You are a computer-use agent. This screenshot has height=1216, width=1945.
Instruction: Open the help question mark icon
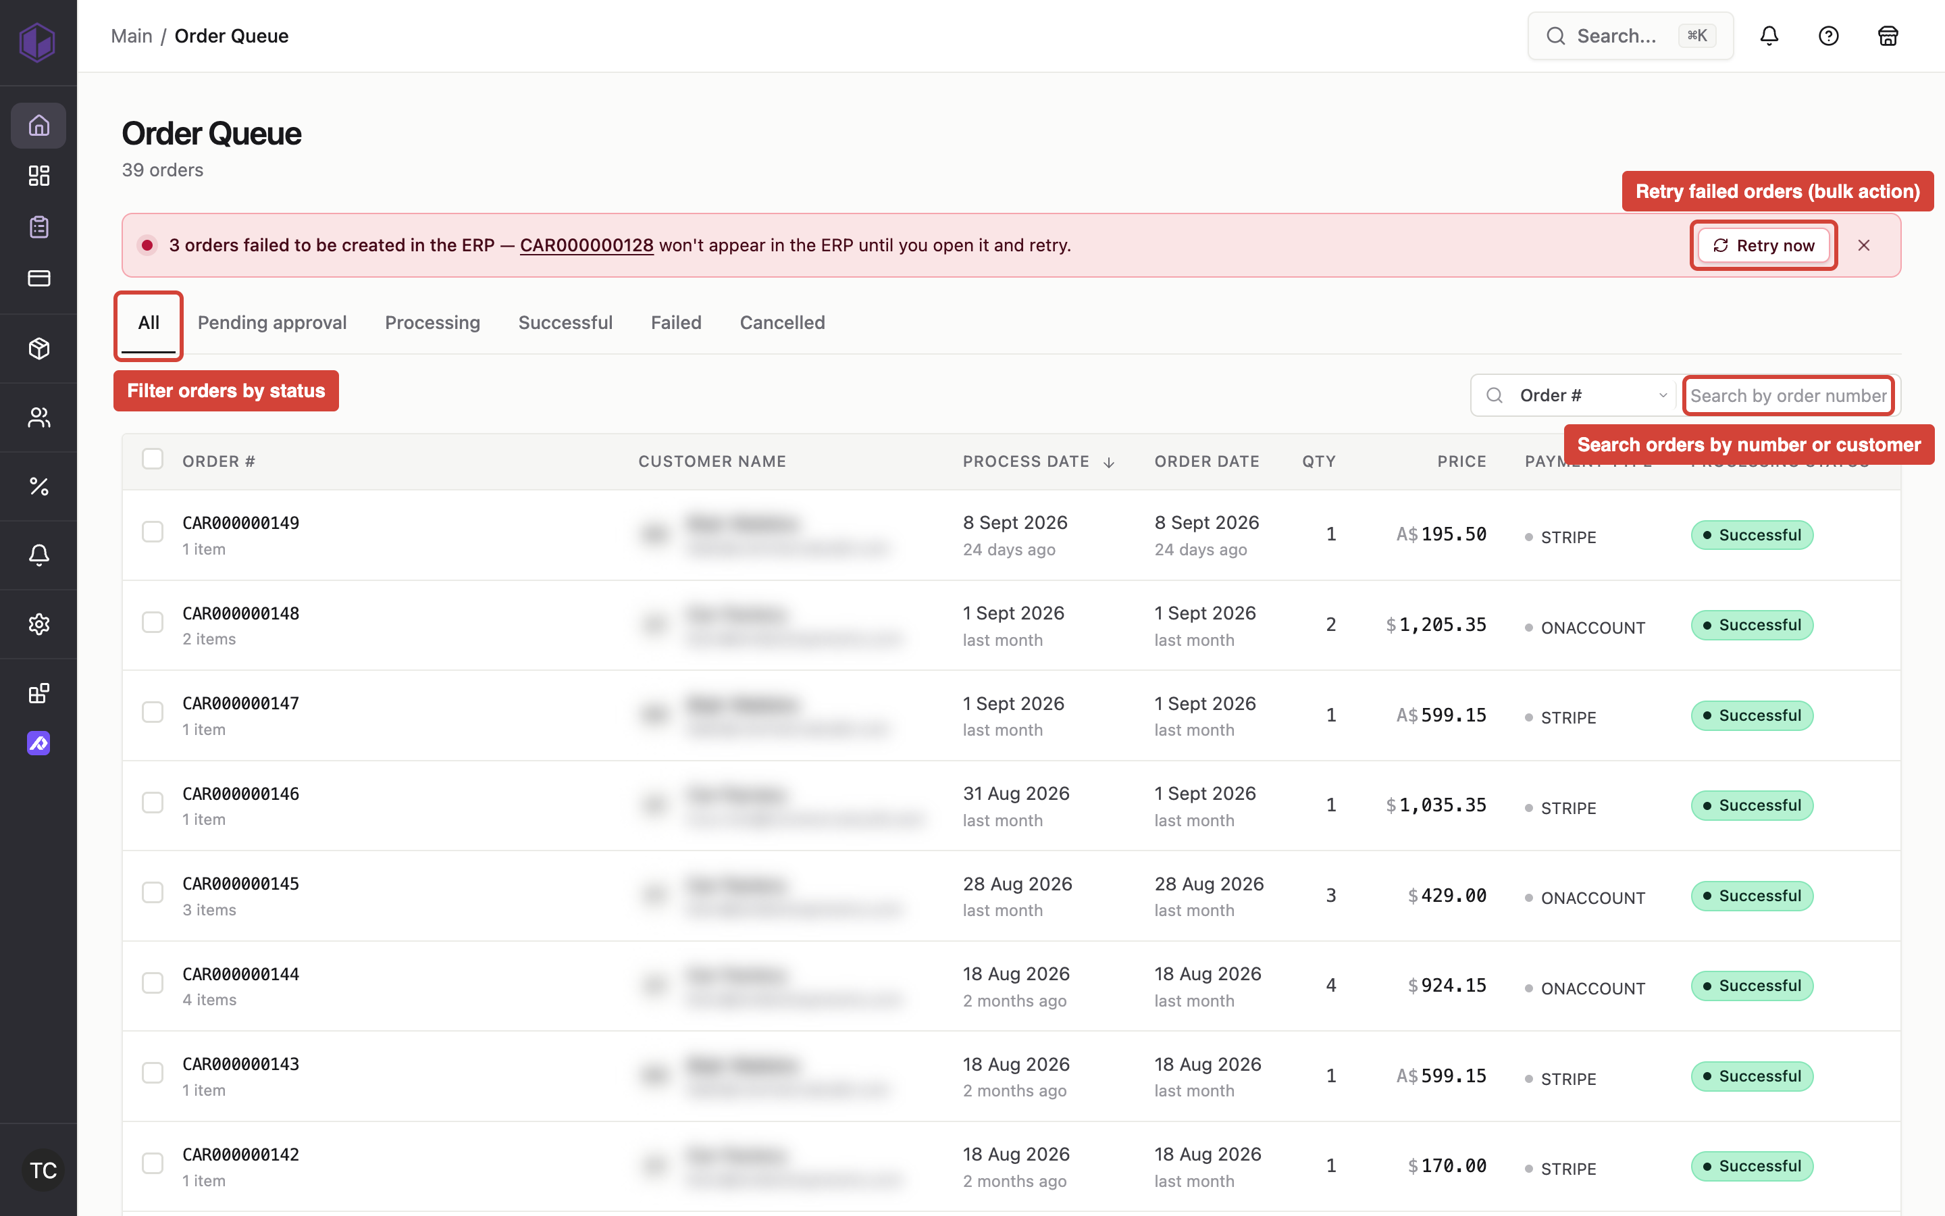(1828, 36)
